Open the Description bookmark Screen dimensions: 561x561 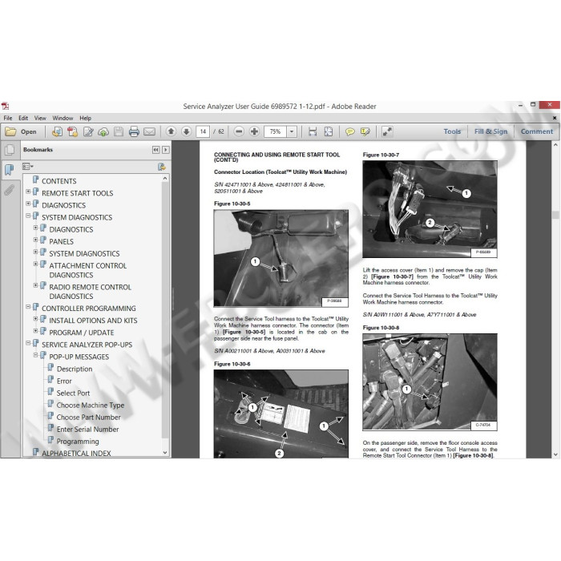(x=75, y=369)
